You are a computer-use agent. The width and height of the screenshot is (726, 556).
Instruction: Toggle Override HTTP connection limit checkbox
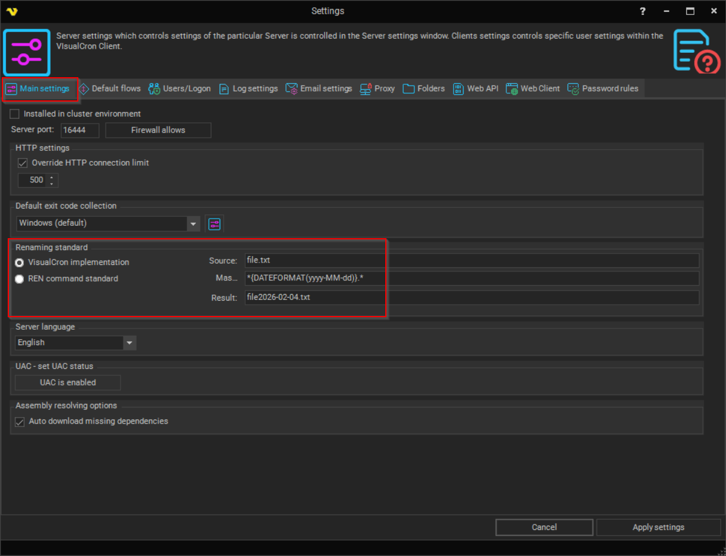click(23, 163)
